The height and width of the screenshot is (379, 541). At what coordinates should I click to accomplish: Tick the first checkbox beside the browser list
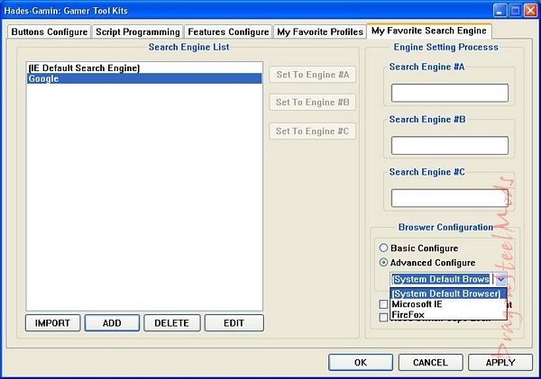pyautogui.click(x=384, y=305)
